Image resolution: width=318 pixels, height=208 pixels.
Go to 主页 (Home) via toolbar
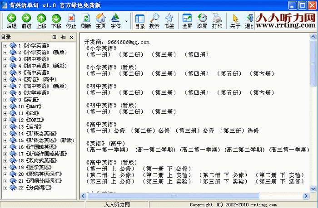pos(100,21)
